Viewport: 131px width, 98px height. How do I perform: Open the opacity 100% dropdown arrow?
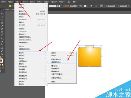click(77, 6)
